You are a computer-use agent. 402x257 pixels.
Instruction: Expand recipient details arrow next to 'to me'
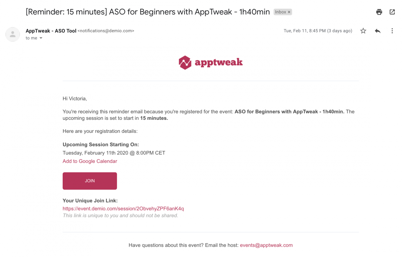(x=41, y=38)
